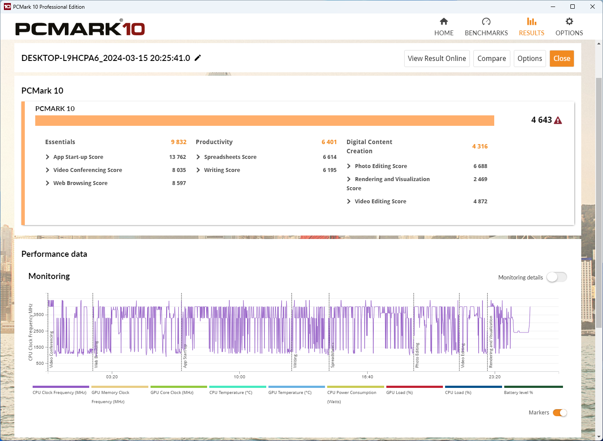The height and width of the screenshot is (441, 603).
Task: Expand Writing Score chevron
Action: point(198,170)
